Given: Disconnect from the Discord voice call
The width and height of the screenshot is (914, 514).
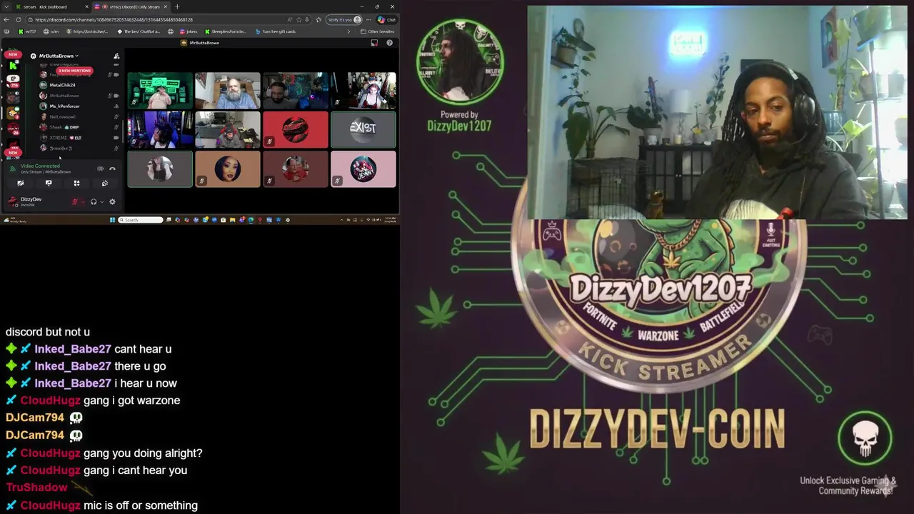Looking at the screenshot, I should [x=112, y=168].
